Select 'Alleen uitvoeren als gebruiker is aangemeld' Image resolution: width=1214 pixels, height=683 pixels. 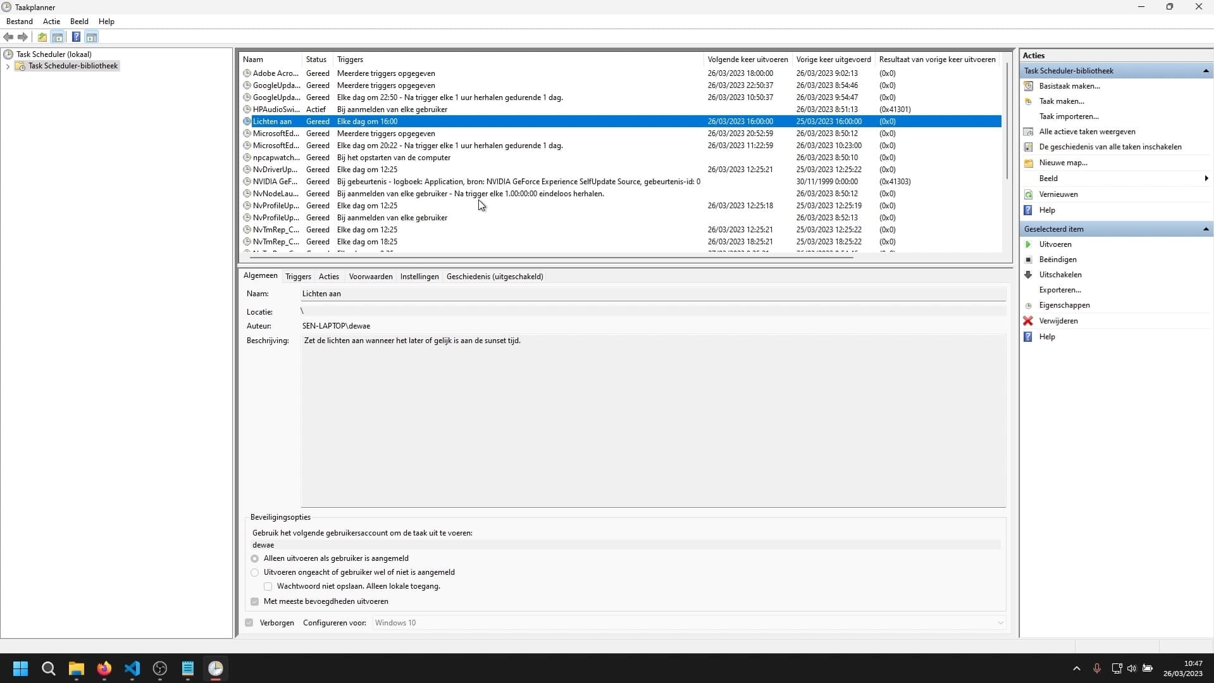tap(255, 559)
